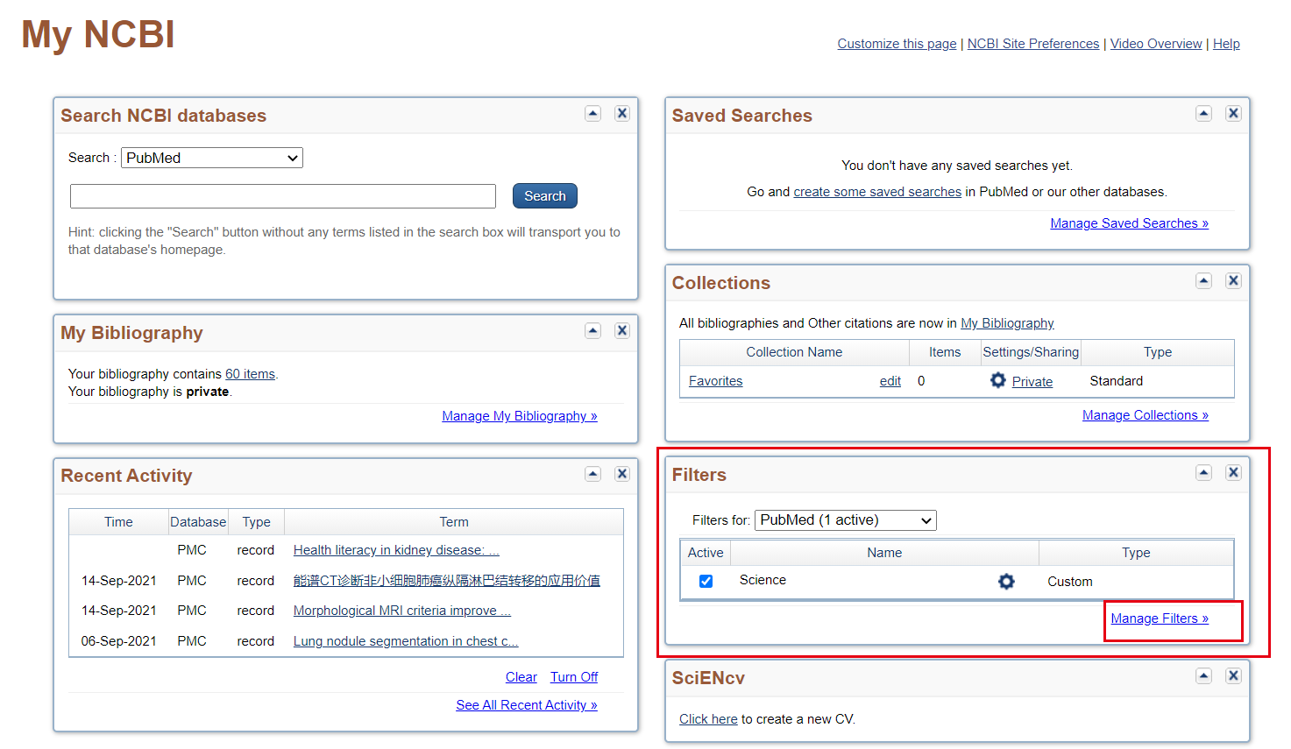This screenshot has width=1291, height=749.
Task: Open the Filters for PubMed dropdown
Action: (845, 519)
